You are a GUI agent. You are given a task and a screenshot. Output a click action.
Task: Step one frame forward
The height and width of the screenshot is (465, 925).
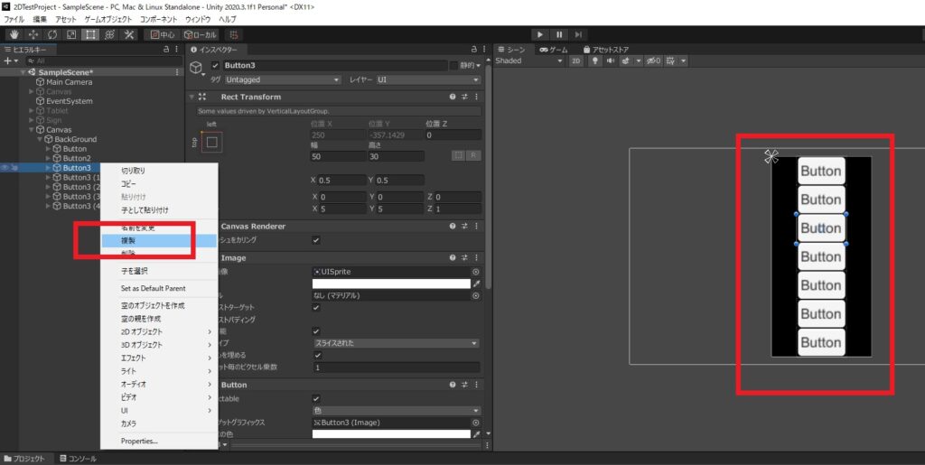578,35
